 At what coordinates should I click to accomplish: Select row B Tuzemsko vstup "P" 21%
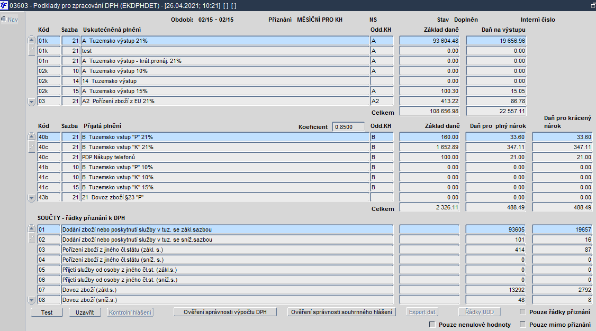point(225,137)
